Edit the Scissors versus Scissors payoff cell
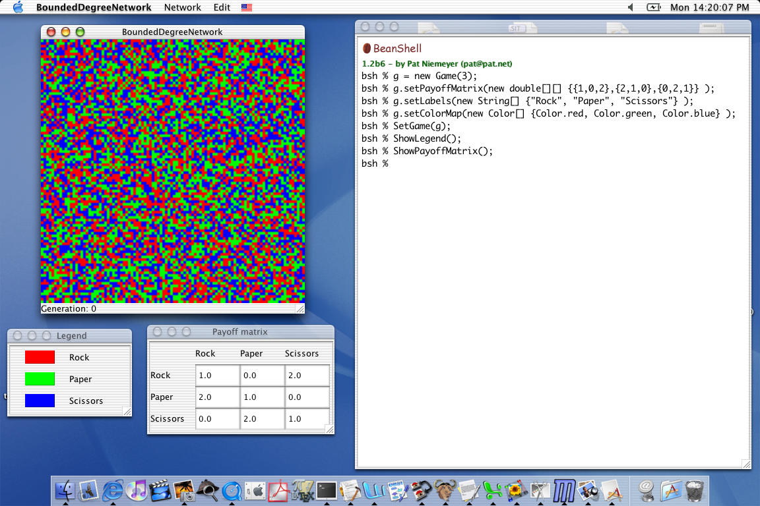 307,419
